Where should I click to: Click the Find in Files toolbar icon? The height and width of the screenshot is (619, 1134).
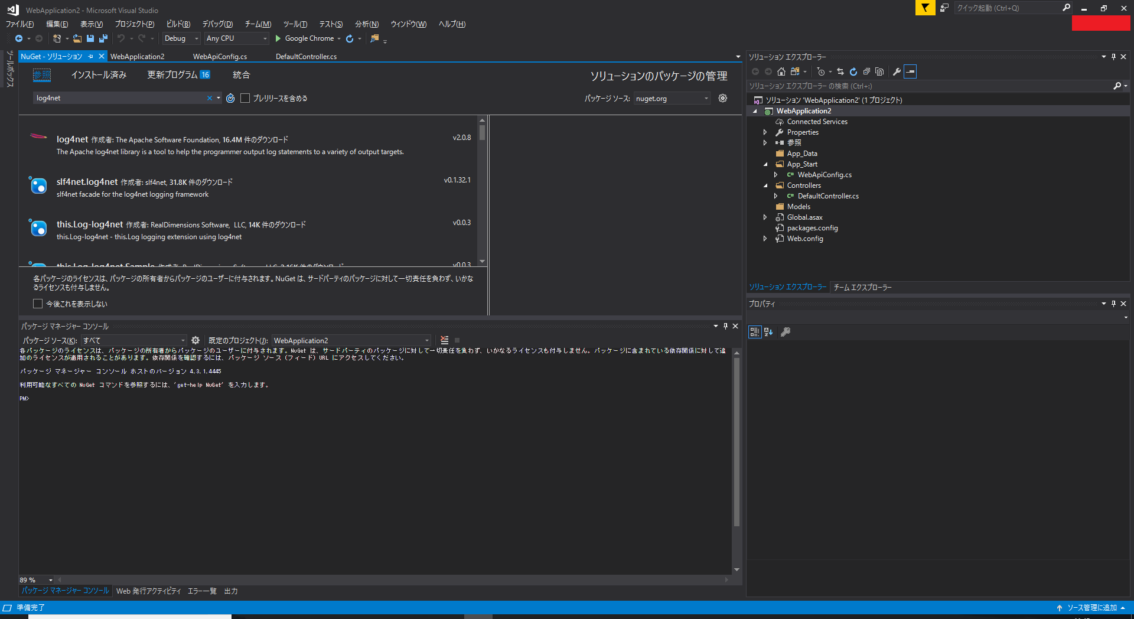tap(374, 38)
